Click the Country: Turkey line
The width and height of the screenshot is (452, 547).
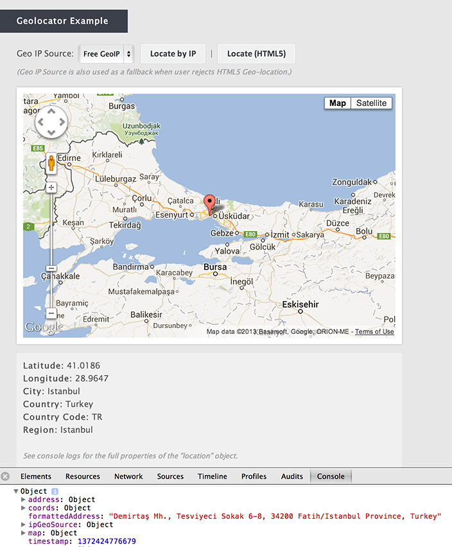tap(58, 404)
